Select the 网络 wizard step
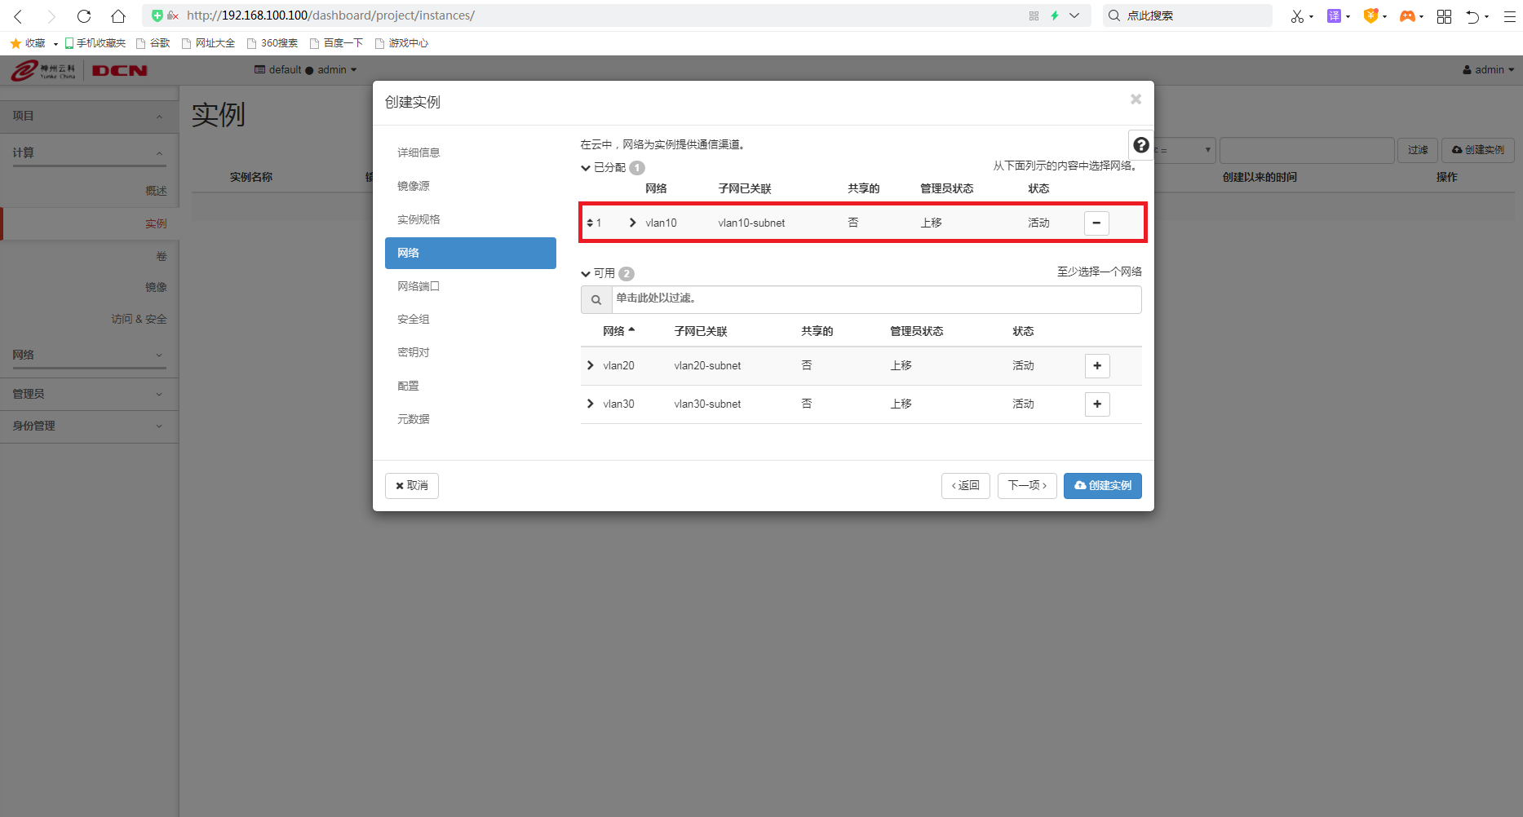The width and height of the screenshot is (1523, 817). coord(471,253)
